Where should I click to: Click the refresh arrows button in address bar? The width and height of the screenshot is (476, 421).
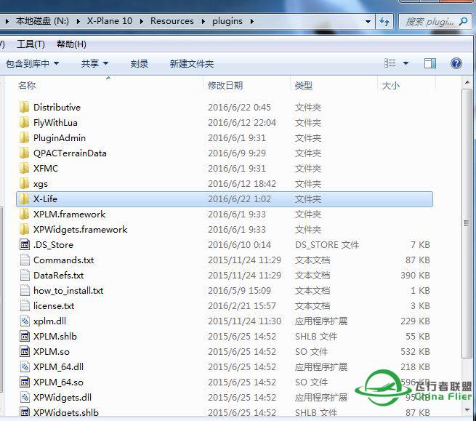384,22
